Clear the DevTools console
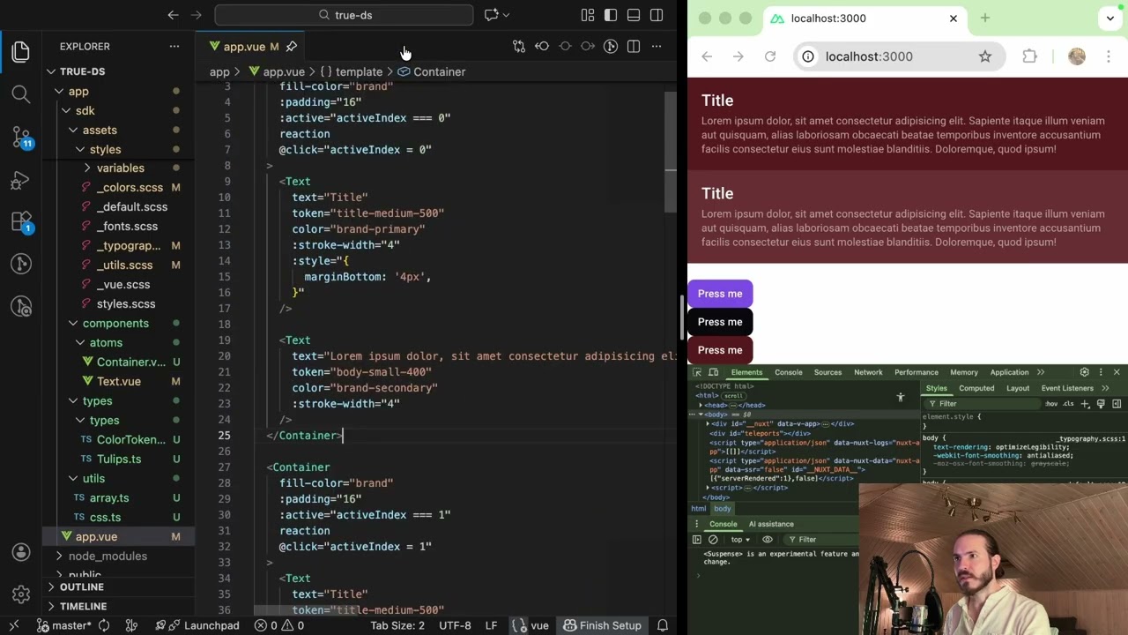1128x635 pixels. click(713, 540)
